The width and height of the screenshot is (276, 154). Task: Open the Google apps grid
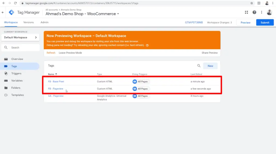246,12
